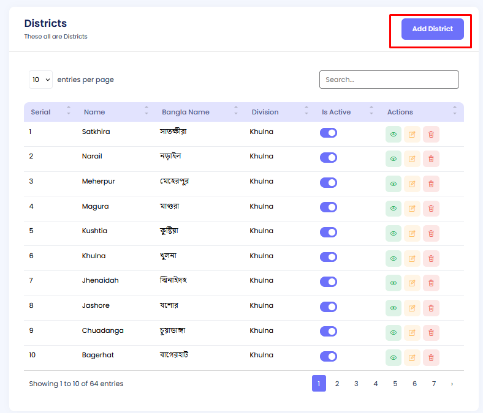Edit the Kushtia district entry
This screenshot has height=413, width=483.
412,234
